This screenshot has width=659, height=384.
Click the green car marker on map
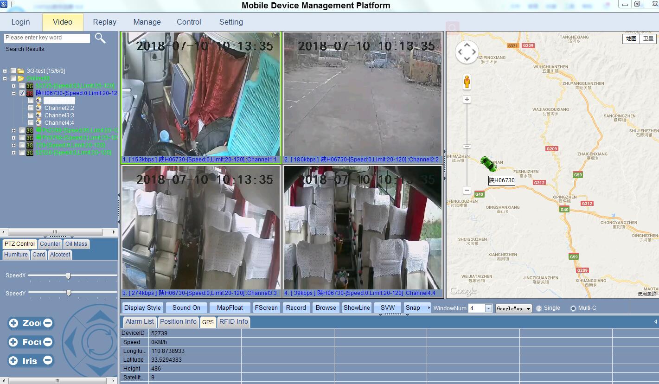tap(488, 164)
